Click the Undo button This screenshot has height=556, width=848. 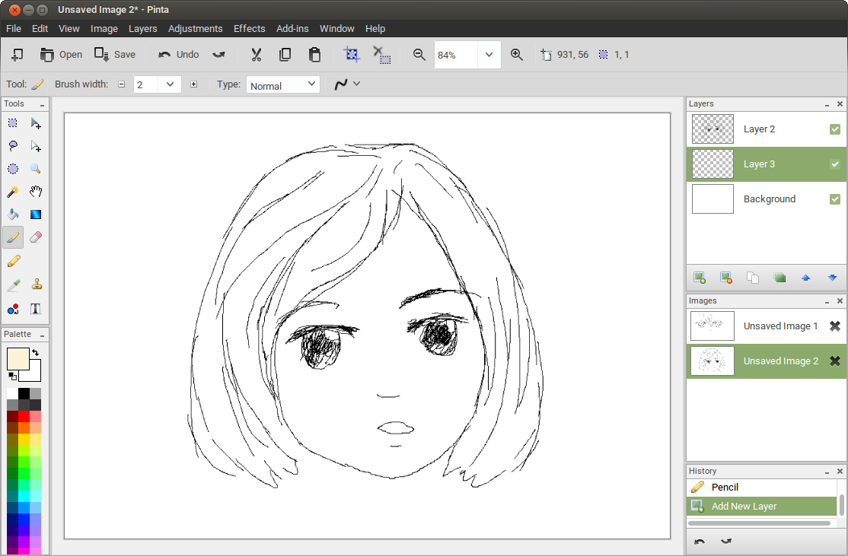coord(178,55)
